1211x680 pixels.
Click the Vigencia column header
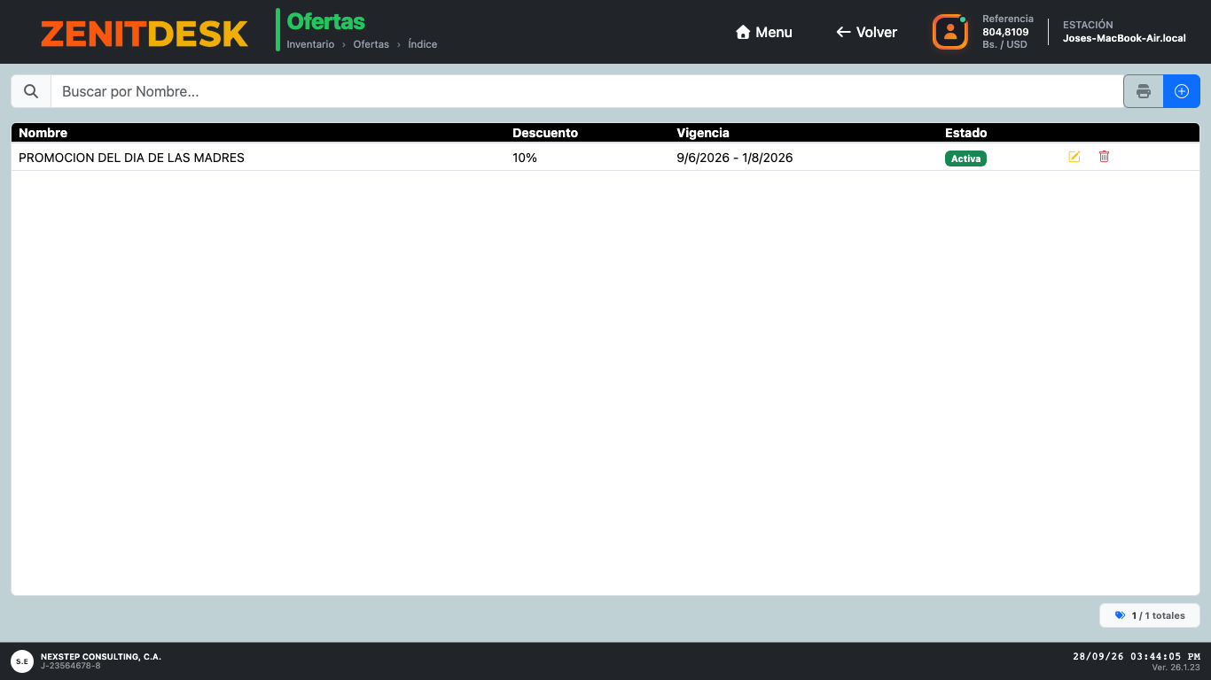703,133
